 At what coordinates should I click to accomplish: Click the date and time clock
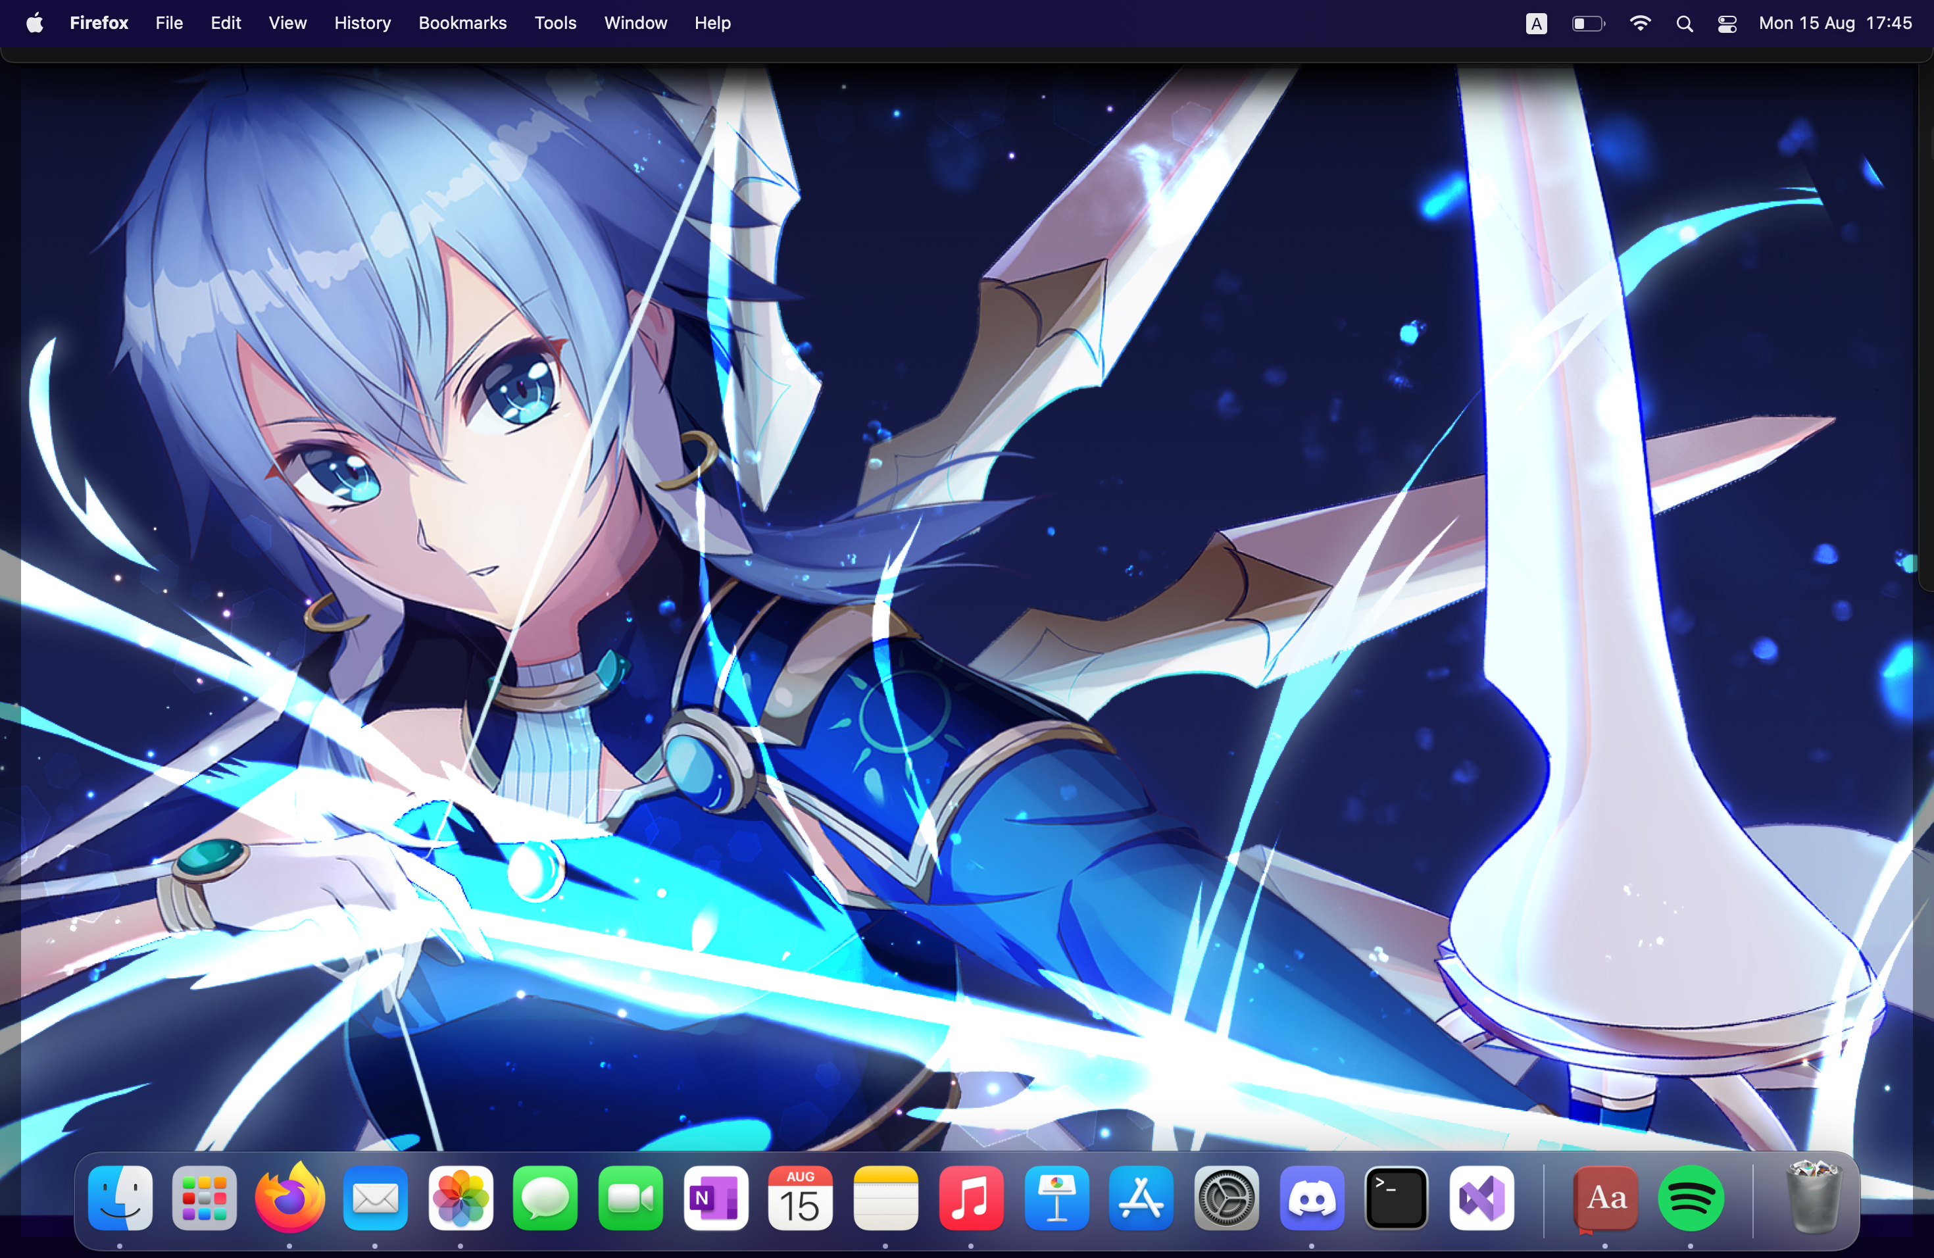[x=1835, y=23]
